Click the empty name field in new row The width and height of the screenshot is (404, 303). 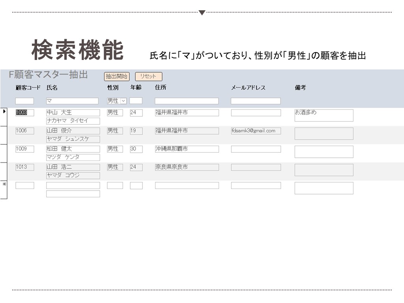(x=73, y=185)
